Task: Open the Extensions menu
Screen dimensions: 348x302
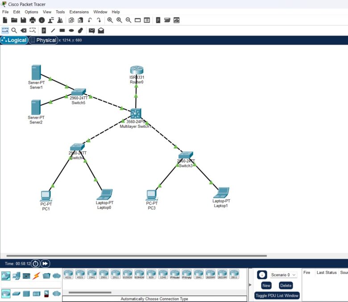Action: coord(79,12)
